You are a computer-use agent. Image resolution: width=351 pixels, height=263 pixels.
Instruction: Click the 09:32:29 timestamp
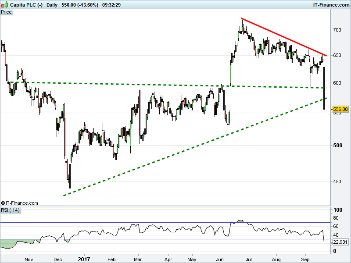click(x=111, y=5)
